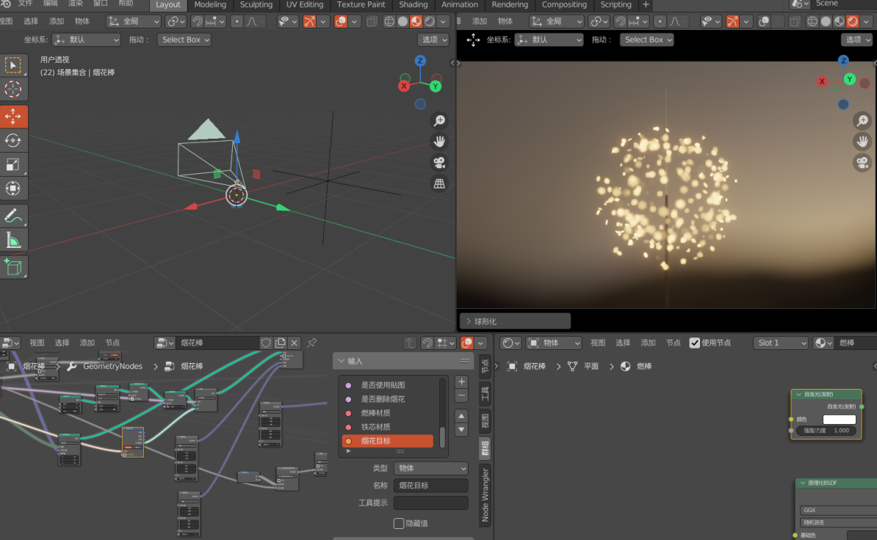The image size is (877, 540).
Task: Select the Select Box tool in left toolbar
Action: click(13, 65)
